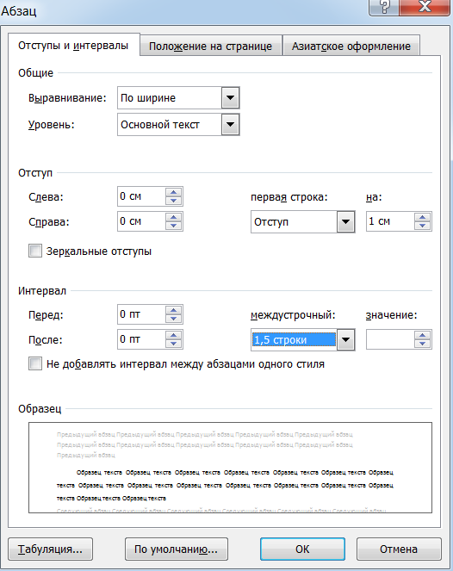Screen dimensions: 453x571
Task: Cancel with the Отмена button
Action: (x=399, y=549)
